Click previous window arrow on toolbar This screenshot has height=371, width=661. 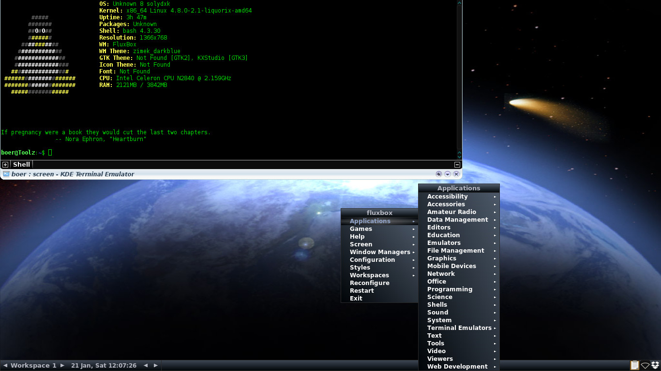(x=146, y=366)
